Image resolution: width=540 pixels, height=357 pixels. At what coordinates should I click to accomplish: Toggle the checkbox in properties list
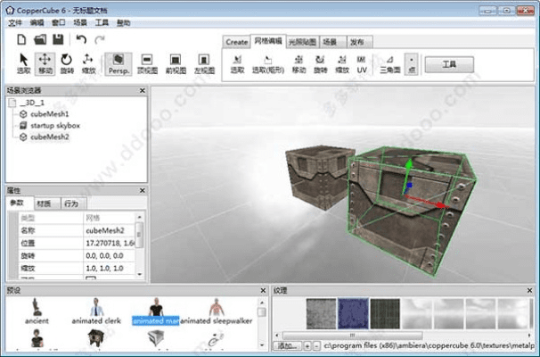[x=90, y=278]
